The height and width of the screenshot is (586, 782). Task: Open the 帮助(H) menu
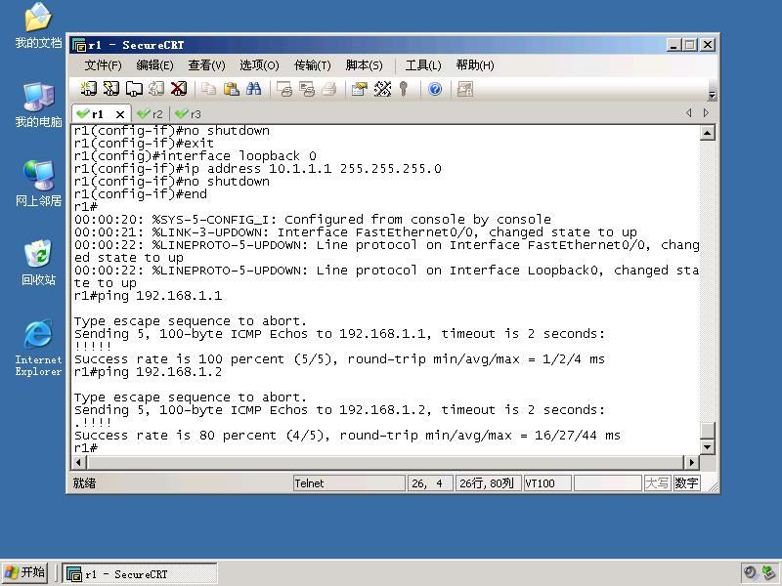coord(475,65)
